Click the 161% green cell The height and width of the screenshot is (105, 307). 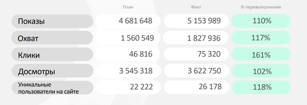click(261, 55)
